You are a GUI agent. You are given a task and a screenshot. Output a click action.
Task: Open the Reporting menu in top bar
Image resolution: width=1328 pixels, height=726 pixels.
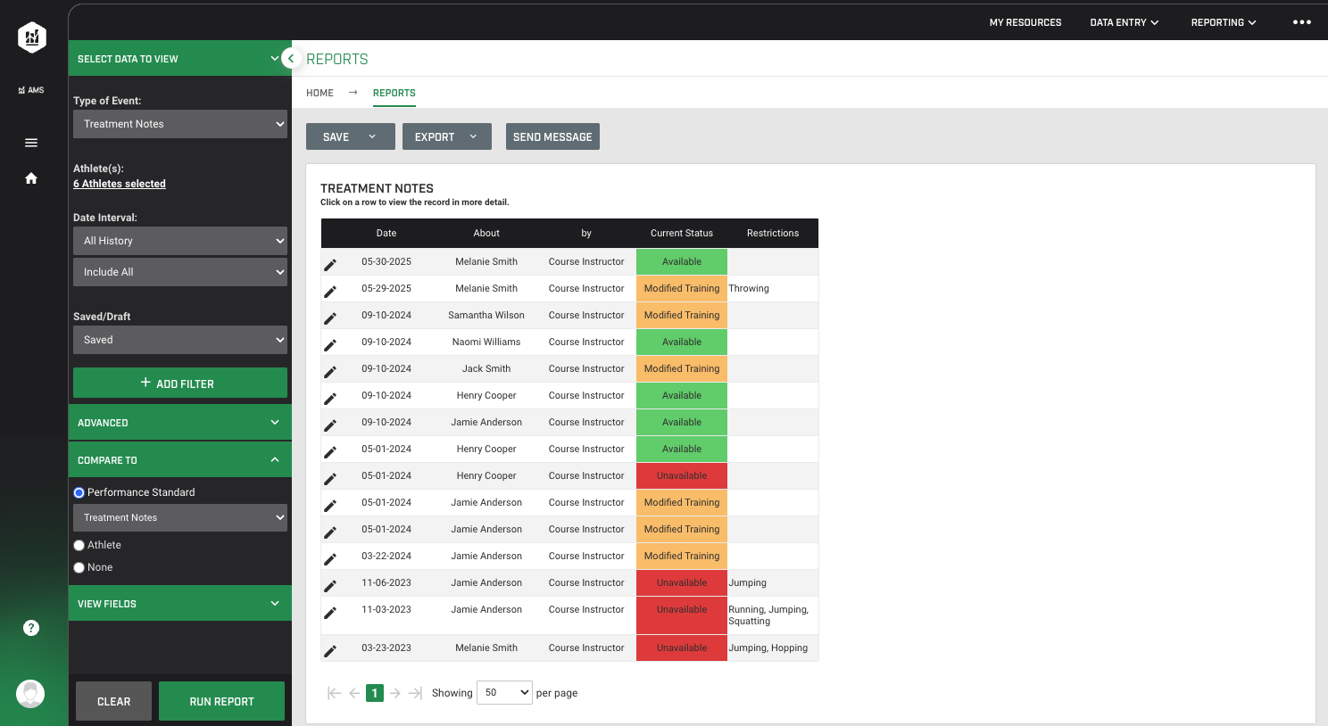pyautogui.click(x=1224, y=21)
